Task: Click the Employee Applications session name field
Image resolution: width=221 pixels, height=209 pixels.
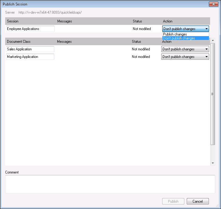Action: [30, 29]
